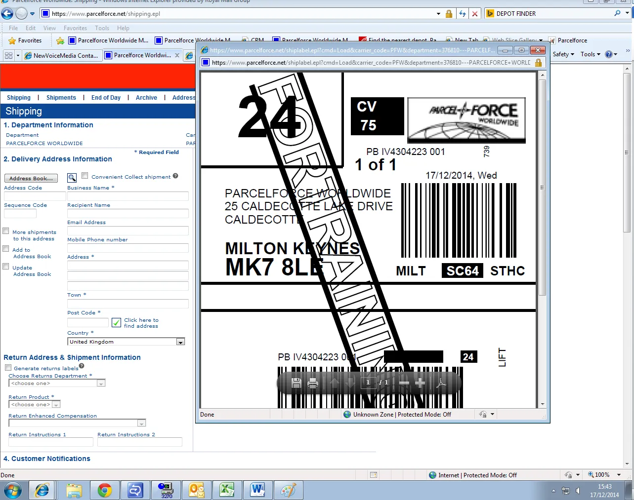
Task: Click the Stop loading X icon
Action: (x=475, y=14)
